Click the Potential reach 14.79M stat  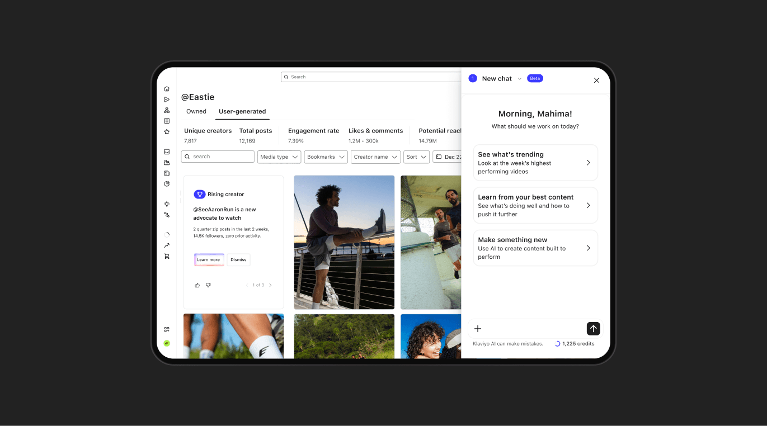440,135
